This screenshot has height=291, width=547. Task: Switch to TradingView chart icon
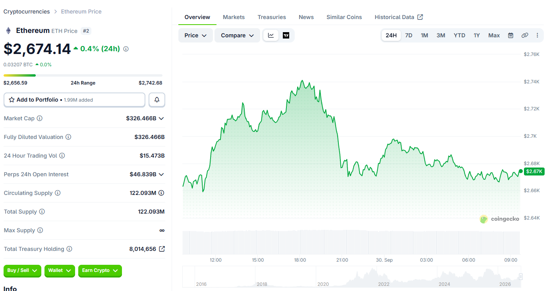(286, 35)
